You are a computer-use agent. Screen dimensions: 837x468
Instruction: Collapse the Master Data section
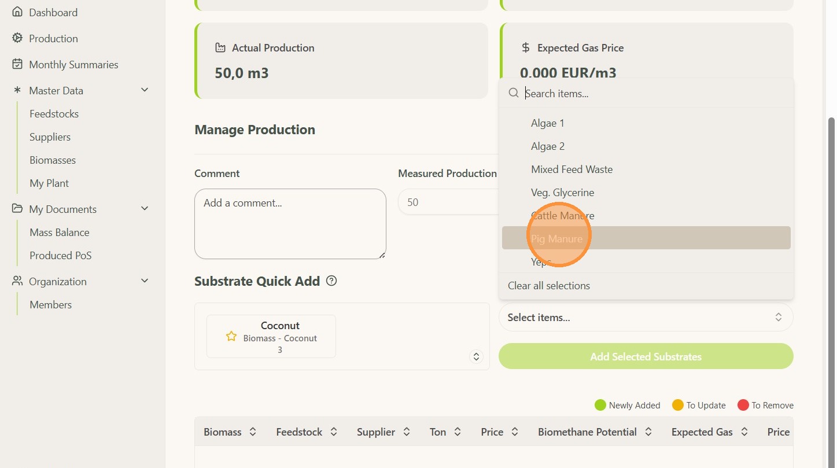[145, 90]
